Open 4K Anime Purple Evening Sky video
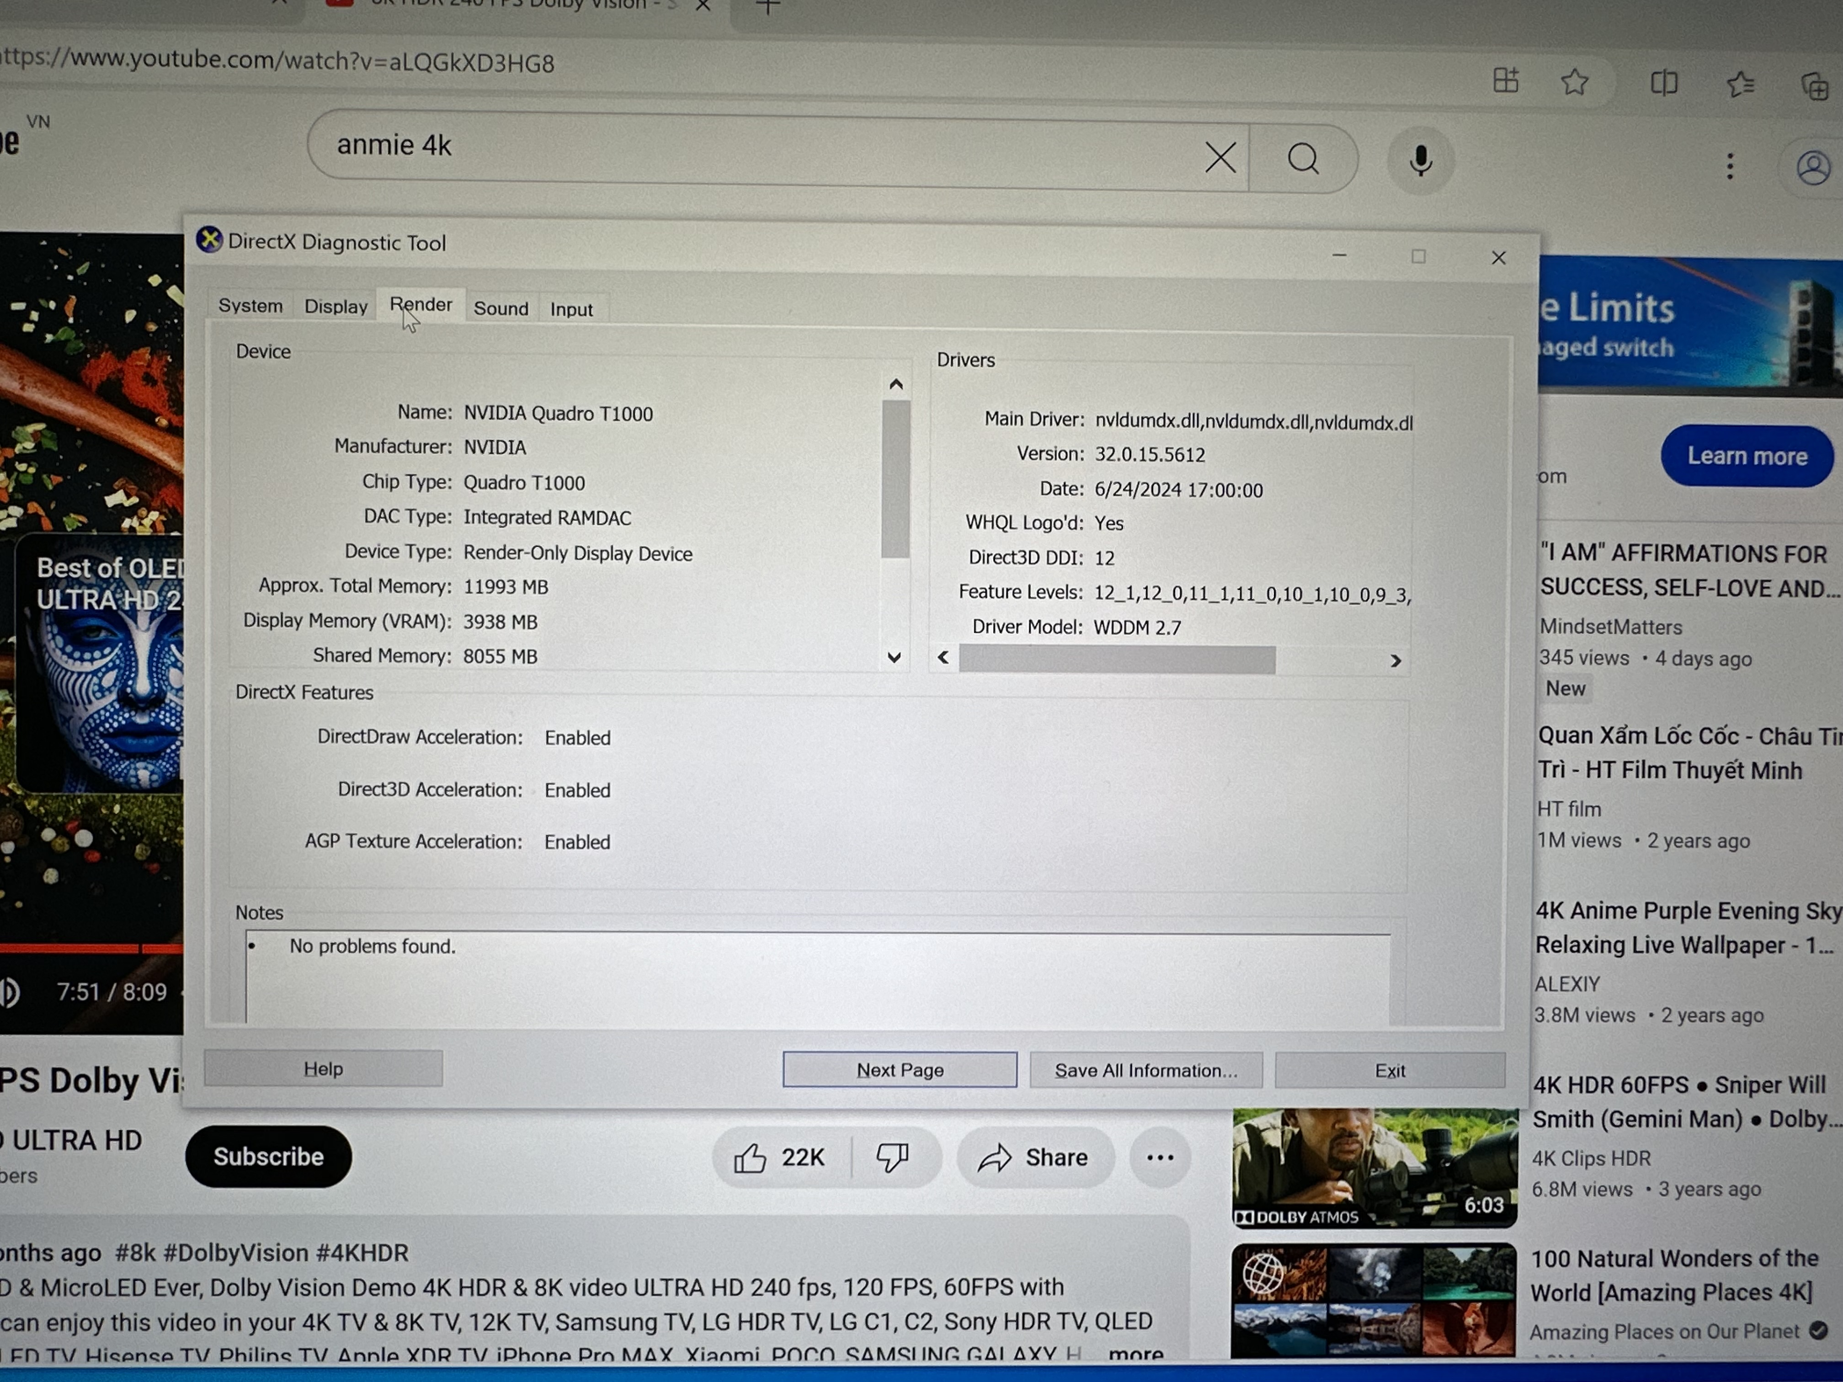Image resolution: width=1843 pixels, height=1382 pixels. click(x=1688, y=928)
